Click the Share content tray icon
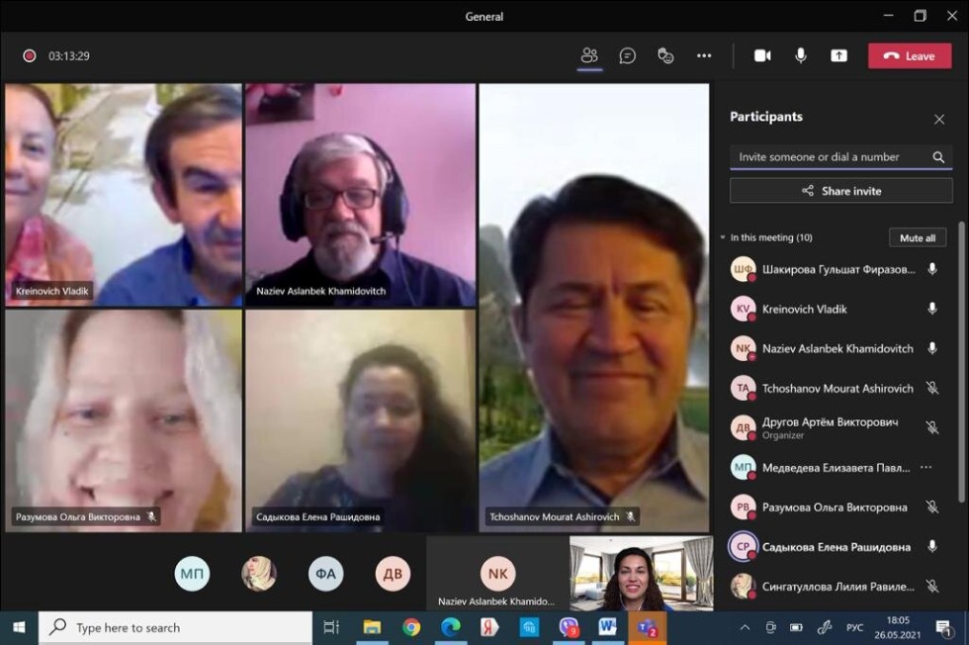Screen dimensions: 969x645 (838, 55)
